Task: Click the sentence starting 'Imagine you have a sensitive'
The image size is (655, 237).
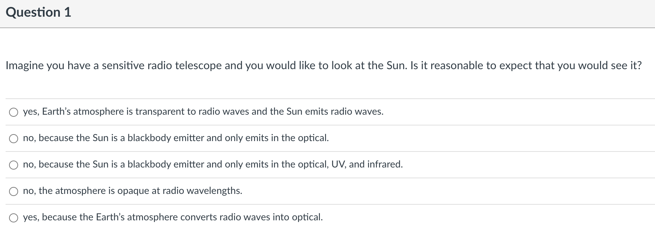Action: pos(195,66)
